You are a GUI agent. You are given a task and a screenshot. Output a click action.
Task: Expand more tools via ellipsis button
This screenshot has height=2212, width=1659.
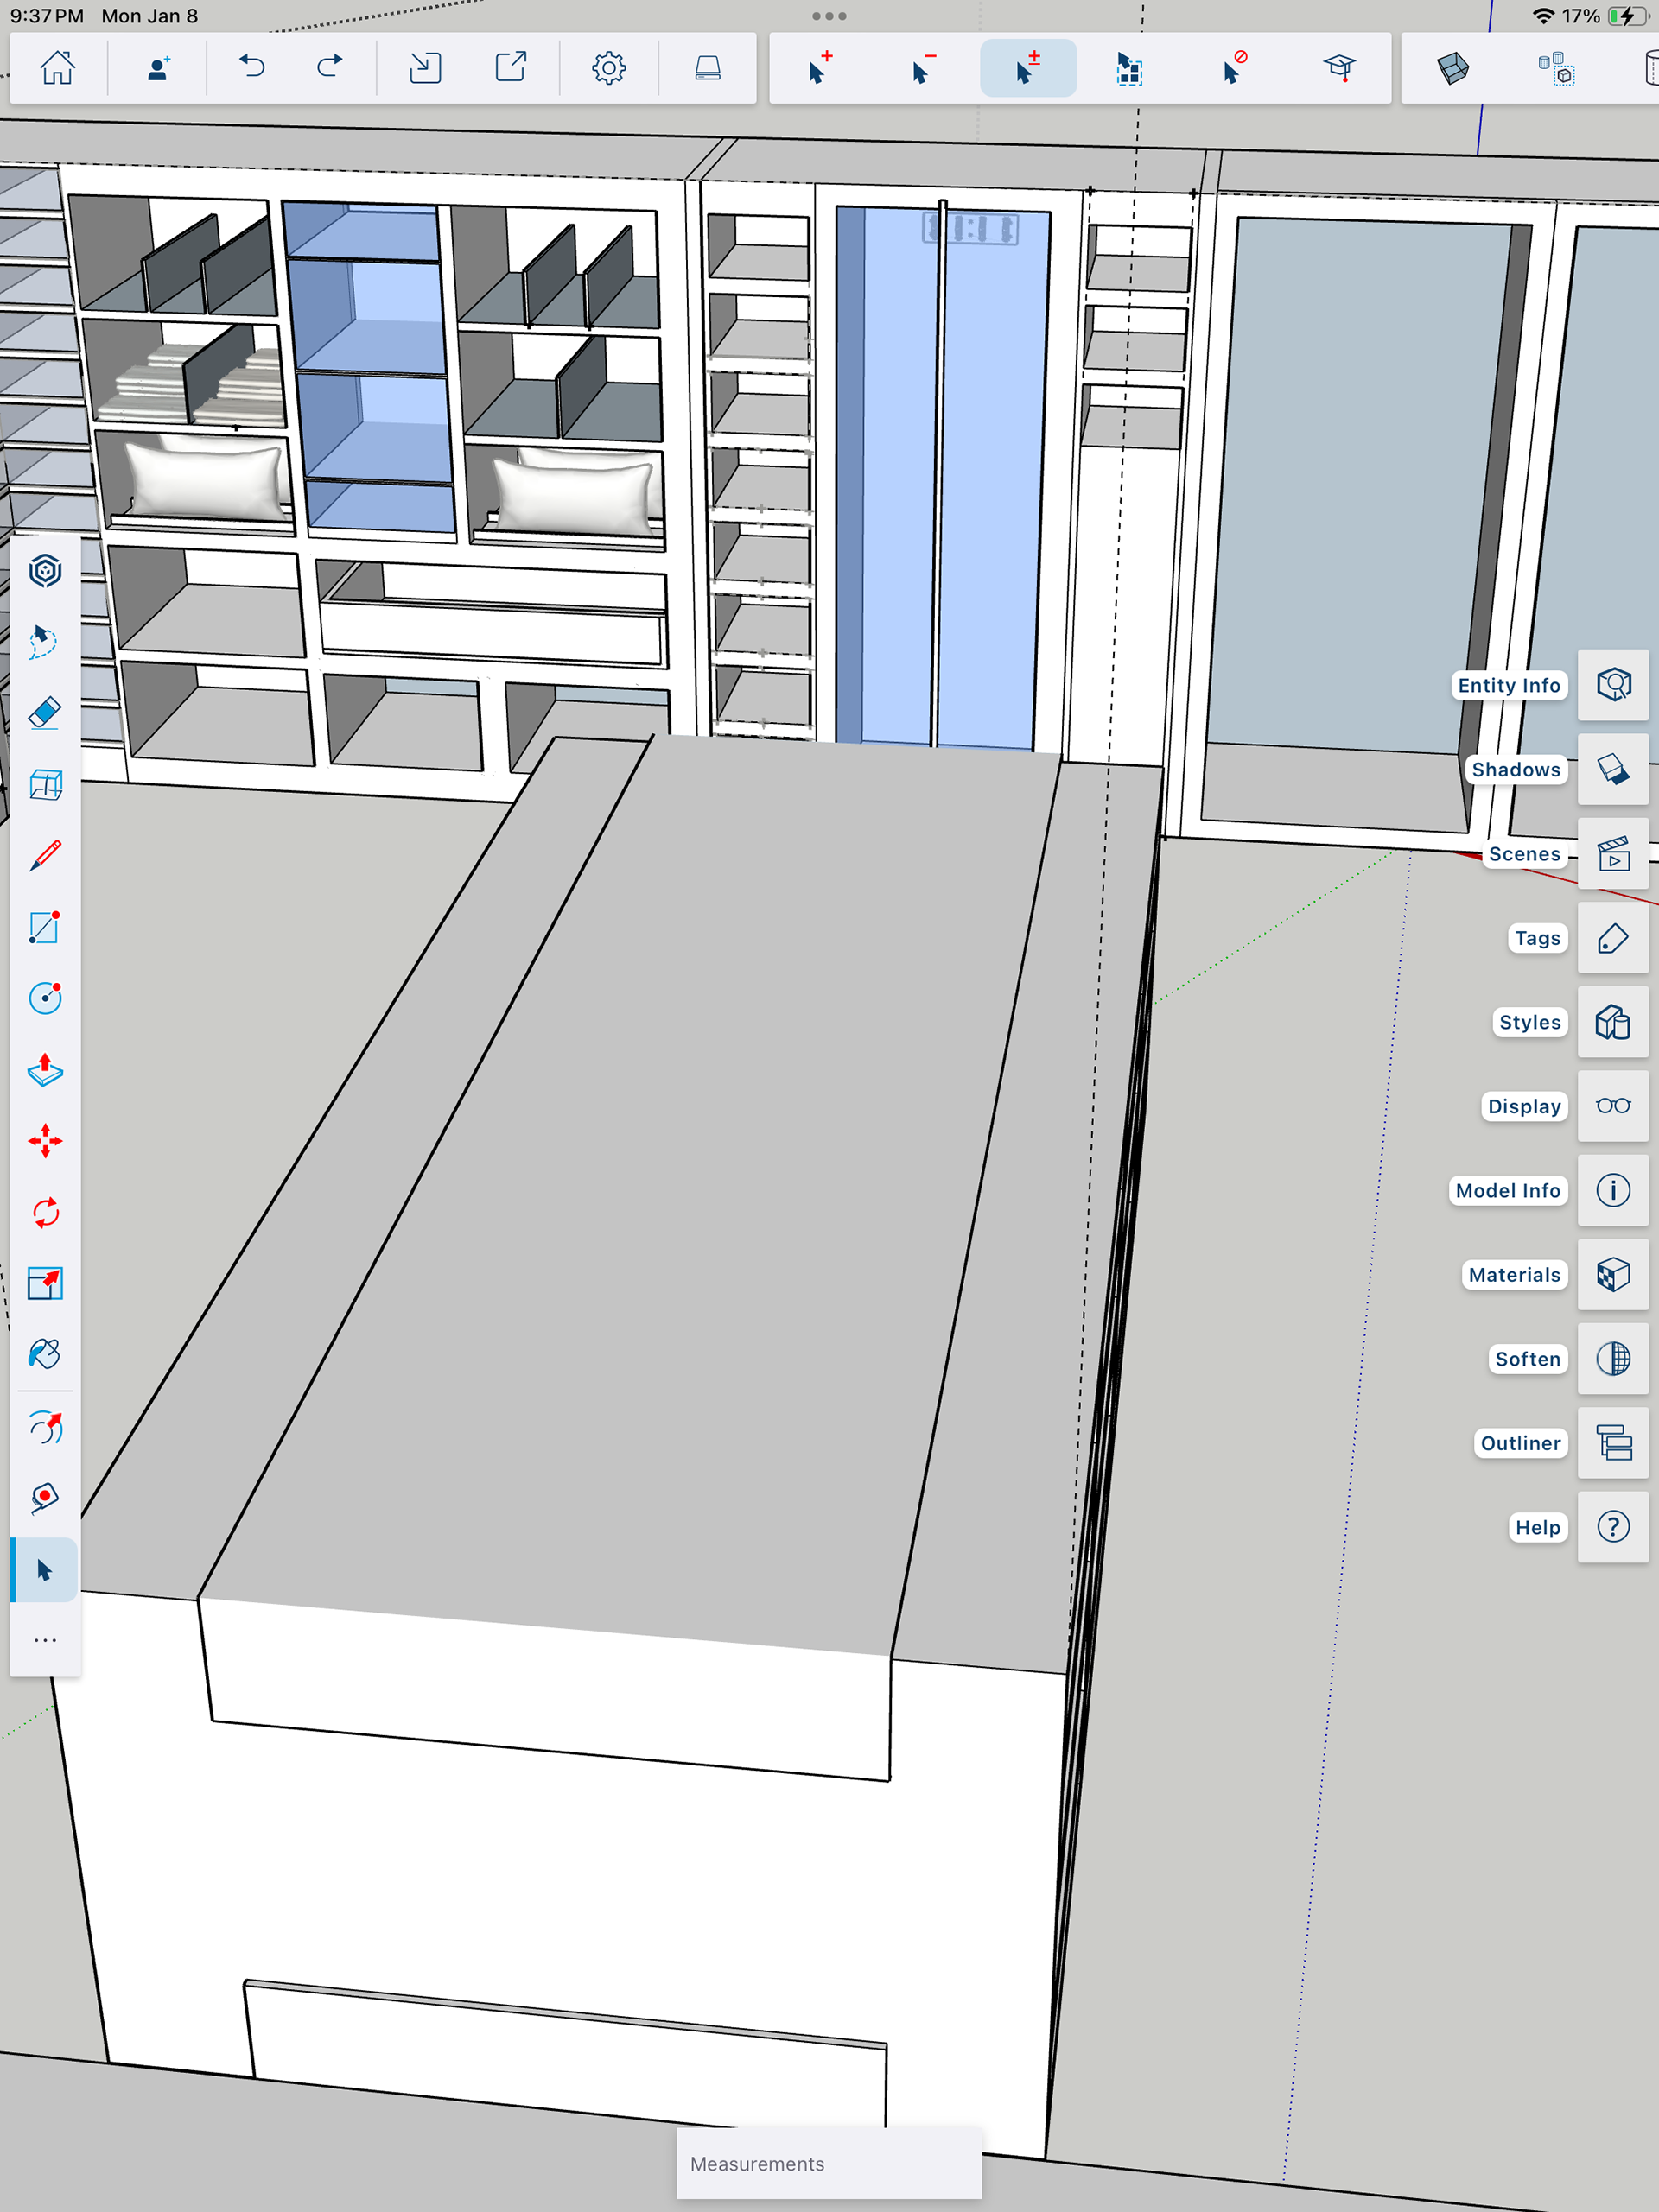pos(45,1640)
